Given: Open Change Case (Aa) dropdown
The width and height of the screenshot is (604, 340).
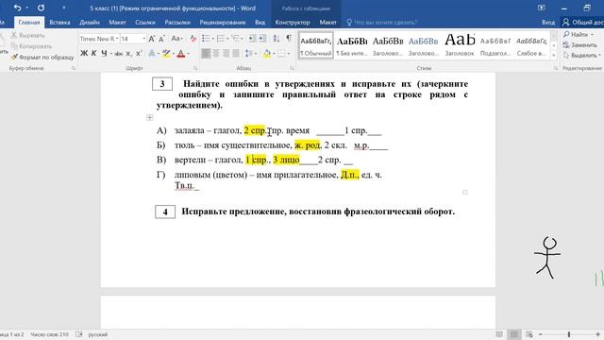Looking at the screenshot, I should coord(176,39).
